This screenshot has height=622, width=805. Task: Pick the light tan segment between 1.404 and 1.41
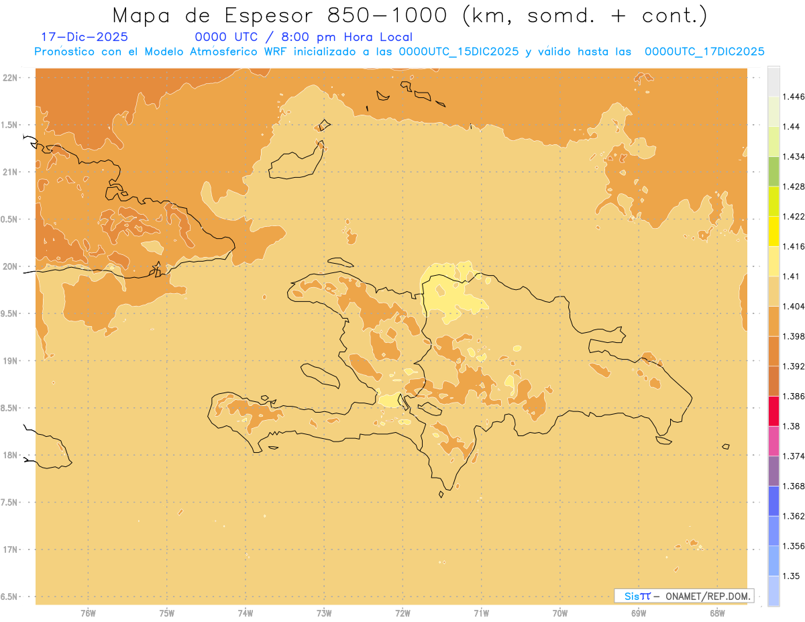tap(773, 291)
